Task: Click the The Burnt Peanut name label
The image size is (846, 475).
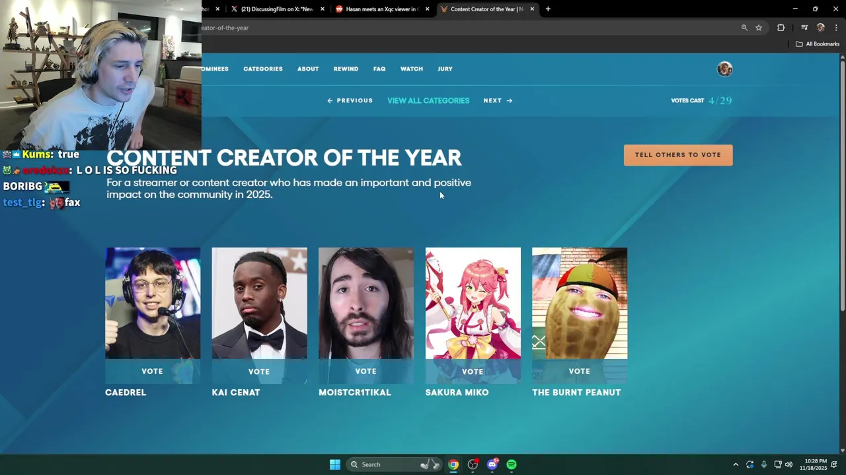Action: click(x=576, y=393)
